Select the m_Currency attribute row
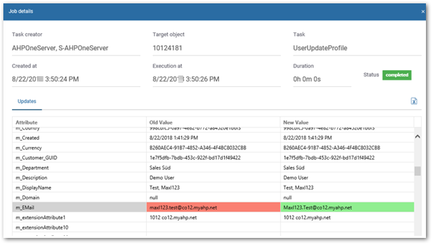432x244 pixels. [213, 148]
